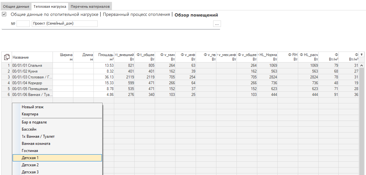
Task: Open the column options dropdown arrow
Action: 361,54
